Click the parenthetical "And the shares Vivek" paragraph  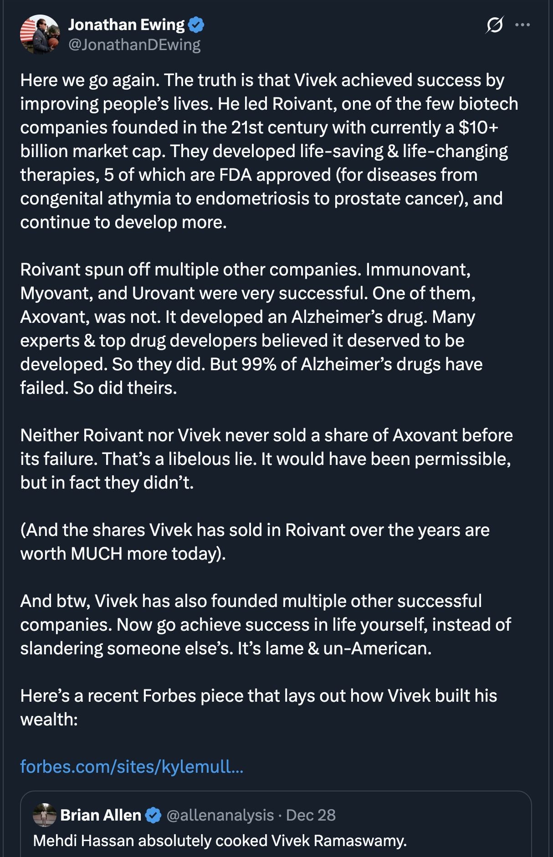[255, 542]
